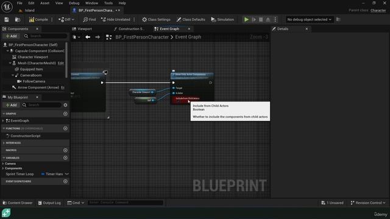Collapse the Capsule Component tree node
Viewport: 390px width, 219px height.
click(x=8, y=50)
